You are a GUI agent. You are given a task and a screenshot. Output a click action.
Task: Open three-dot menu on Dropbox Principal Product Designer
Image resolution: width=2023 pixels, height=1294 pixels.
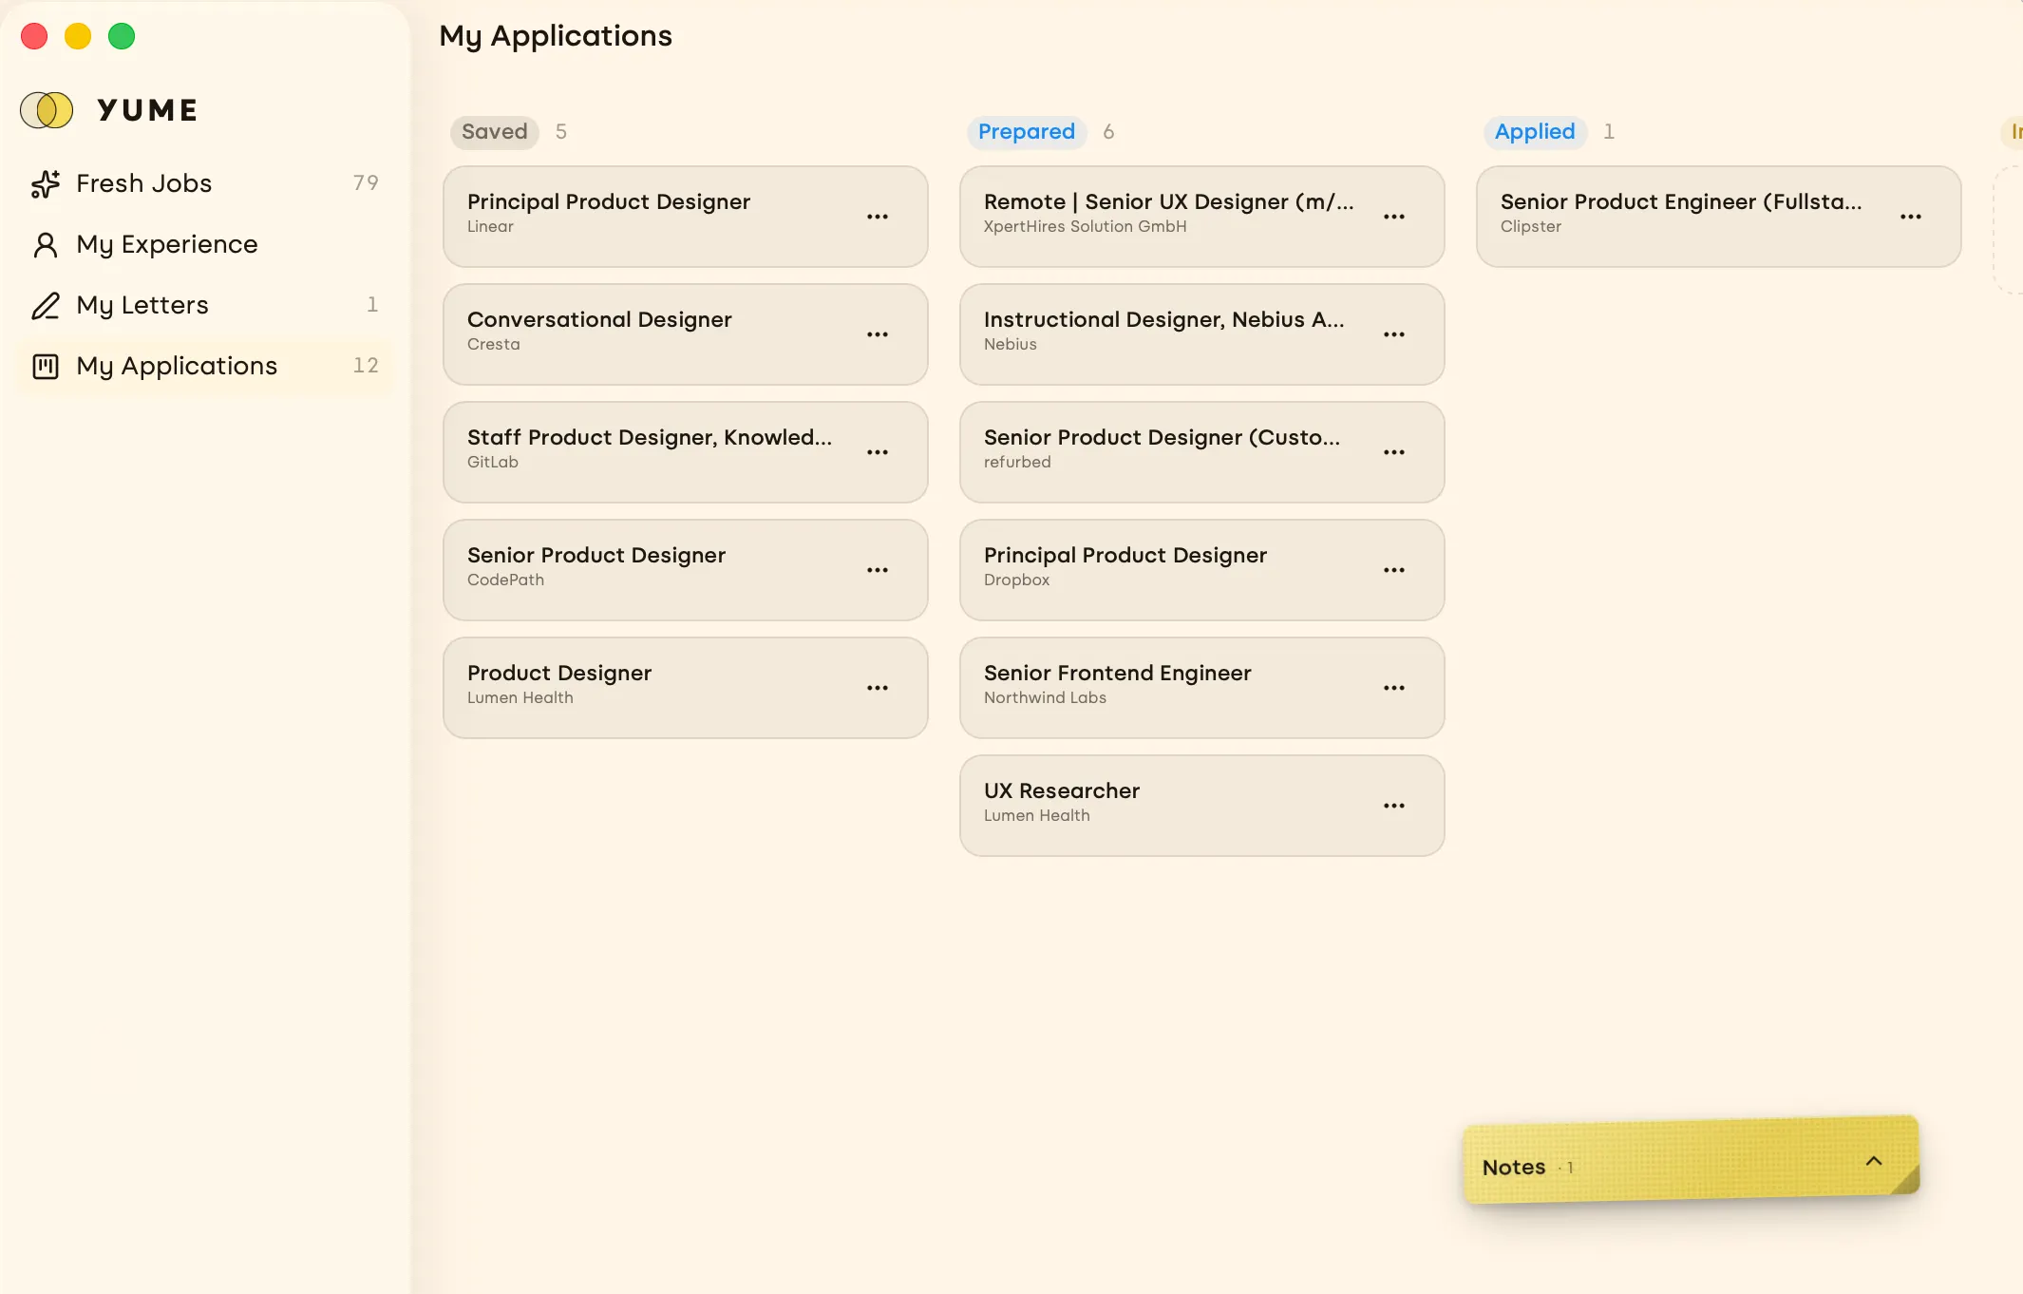pos(1394,570)
